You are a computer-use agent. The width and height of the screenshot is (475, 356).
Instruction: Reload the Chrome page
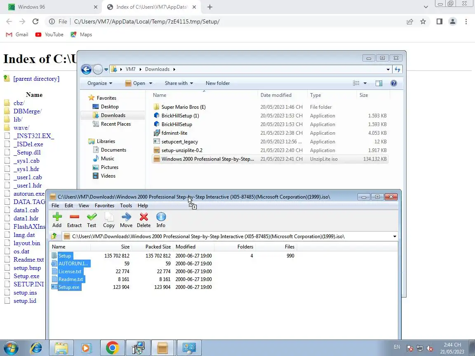[35, 21]
